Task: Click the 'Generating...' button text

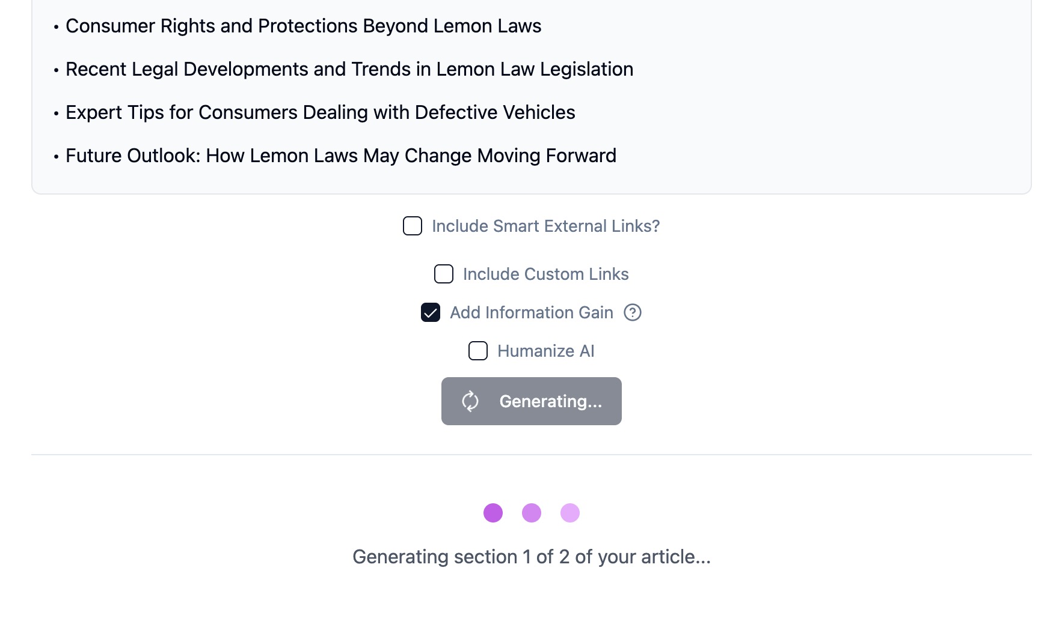Action: click(550, 401)
